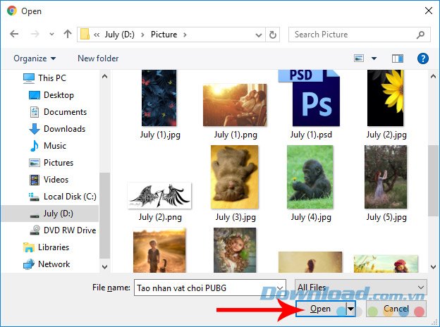
Task: Select the July (2).png wings thumbnail
Action: click(x=159, y=195)
